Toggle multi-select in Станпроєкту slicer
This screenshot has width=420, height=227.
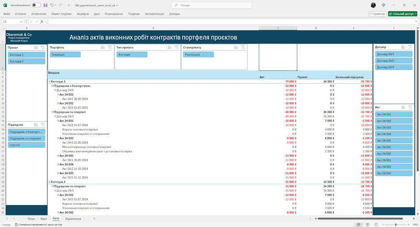(236, 47)
